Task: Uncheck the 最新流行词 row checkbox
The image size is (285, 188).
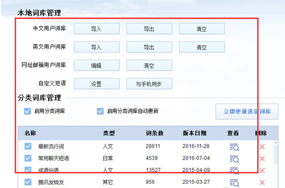Action: (x=28, y=146)
